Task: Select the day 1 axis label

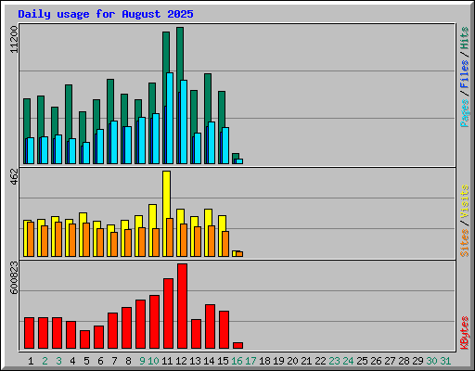Action: point(31,361)
